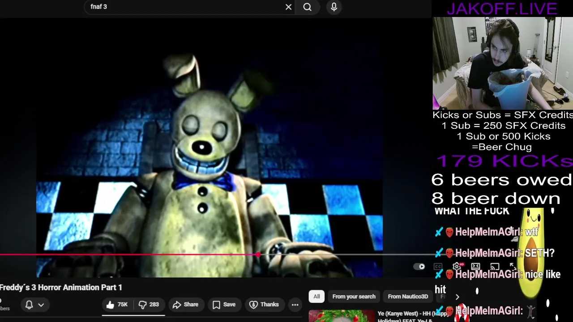Show more filter chips with the arrow
The height and width of the screenshot is (322, 573).
click(457, 297)
